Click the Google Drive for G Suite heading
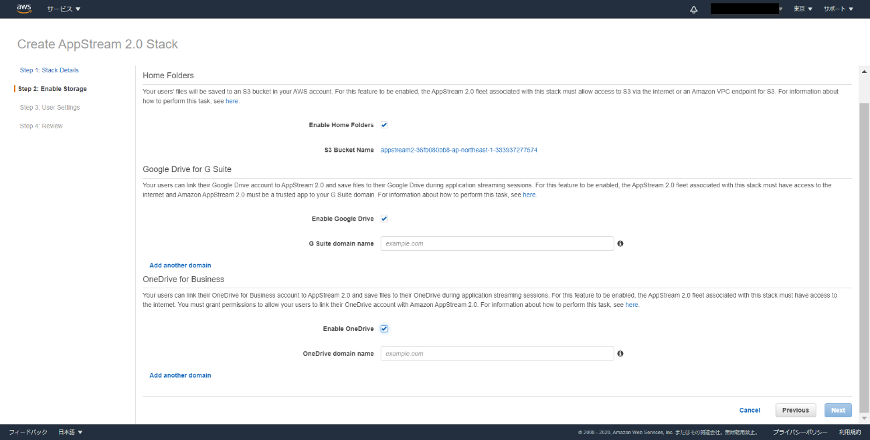 point(187,169)
